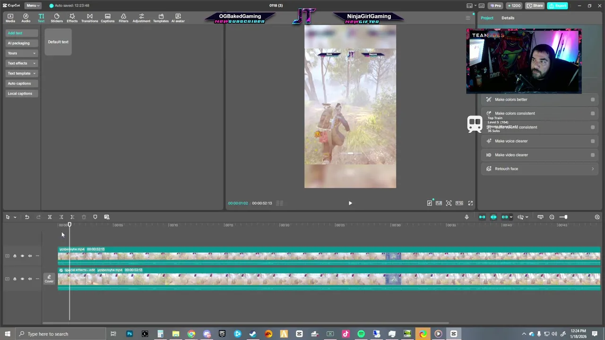605x340 pixels.
Task: Click the Share button
Action: click(x=535, y=6)
